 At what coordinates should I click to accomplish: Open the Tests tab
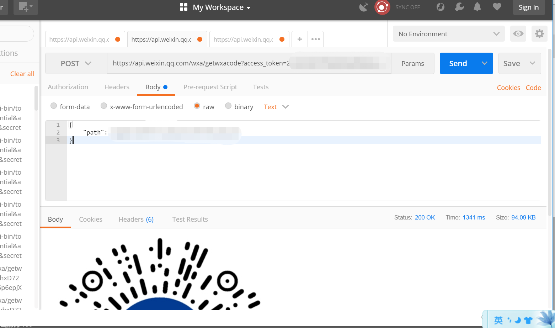(x=261, y=87)
